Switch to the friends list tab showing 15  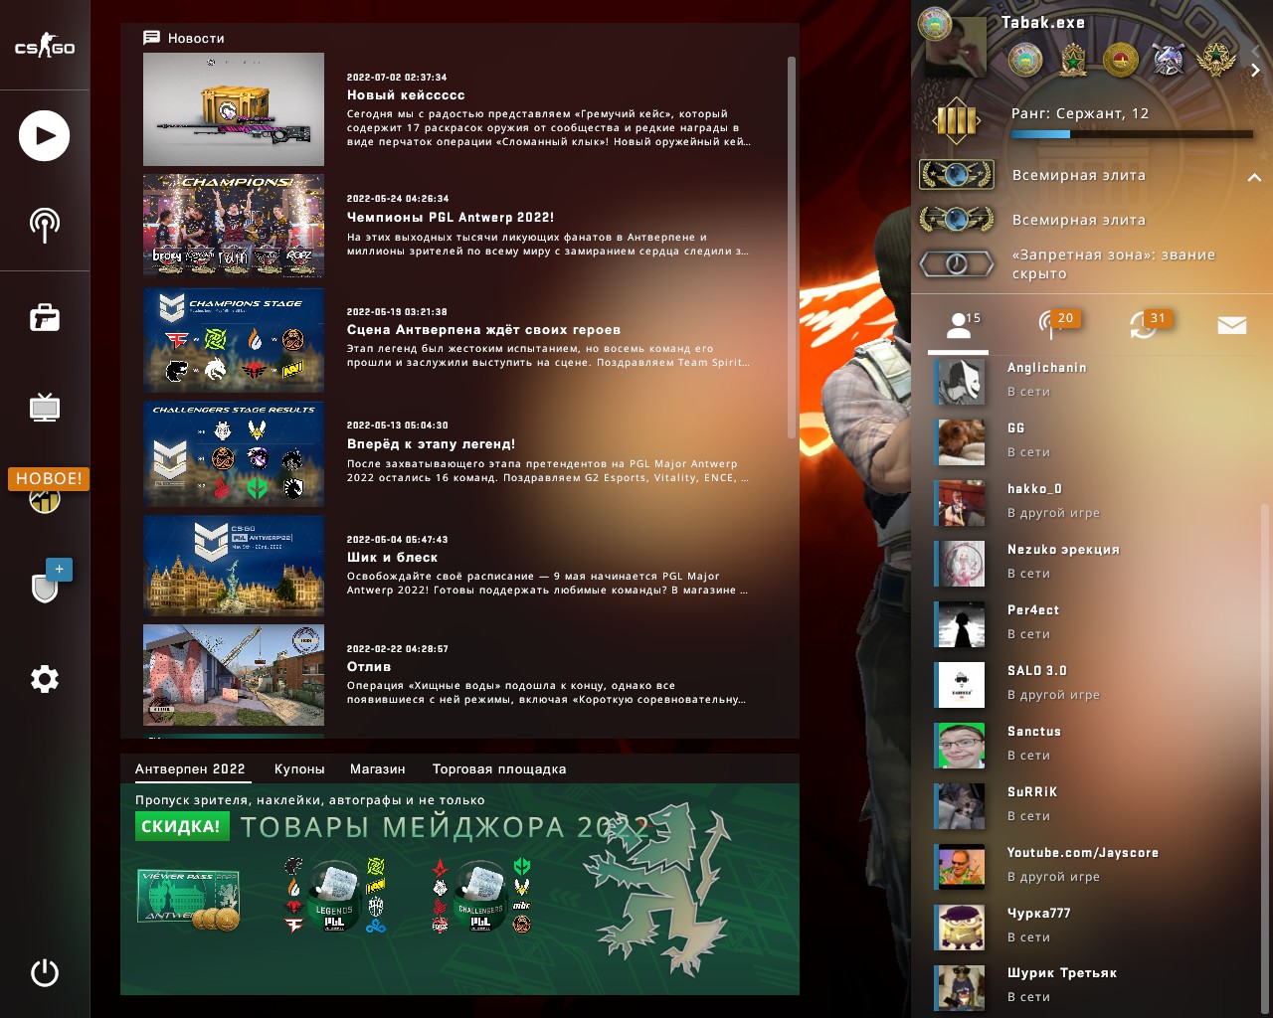[x=959, y=325]
